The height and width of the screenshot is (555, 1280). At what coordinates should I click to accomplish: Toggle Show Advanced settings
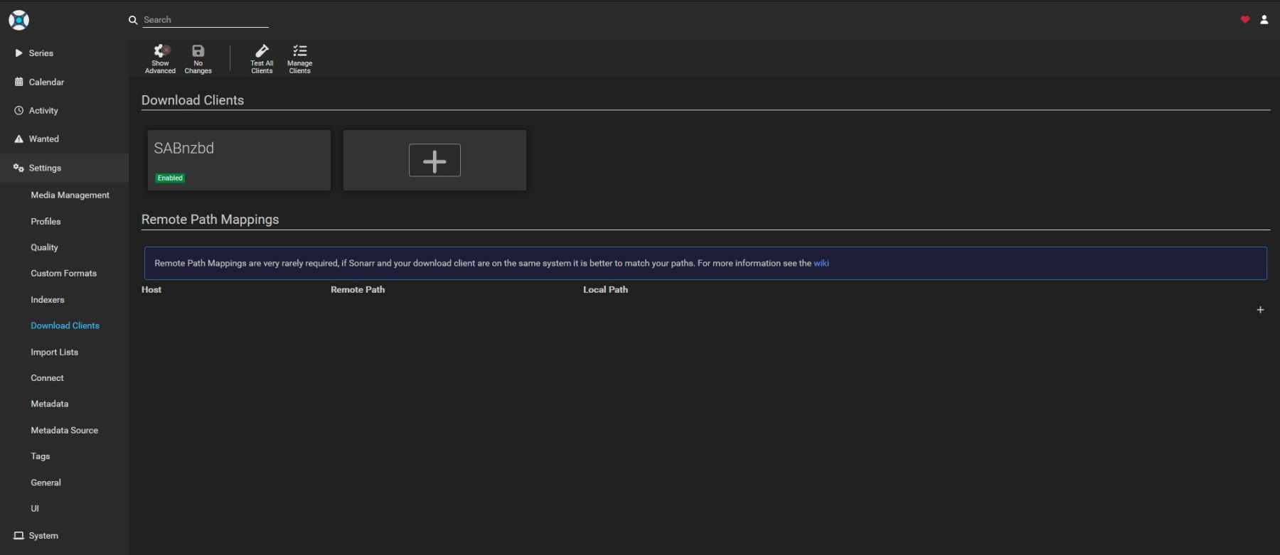pos(160,58)
